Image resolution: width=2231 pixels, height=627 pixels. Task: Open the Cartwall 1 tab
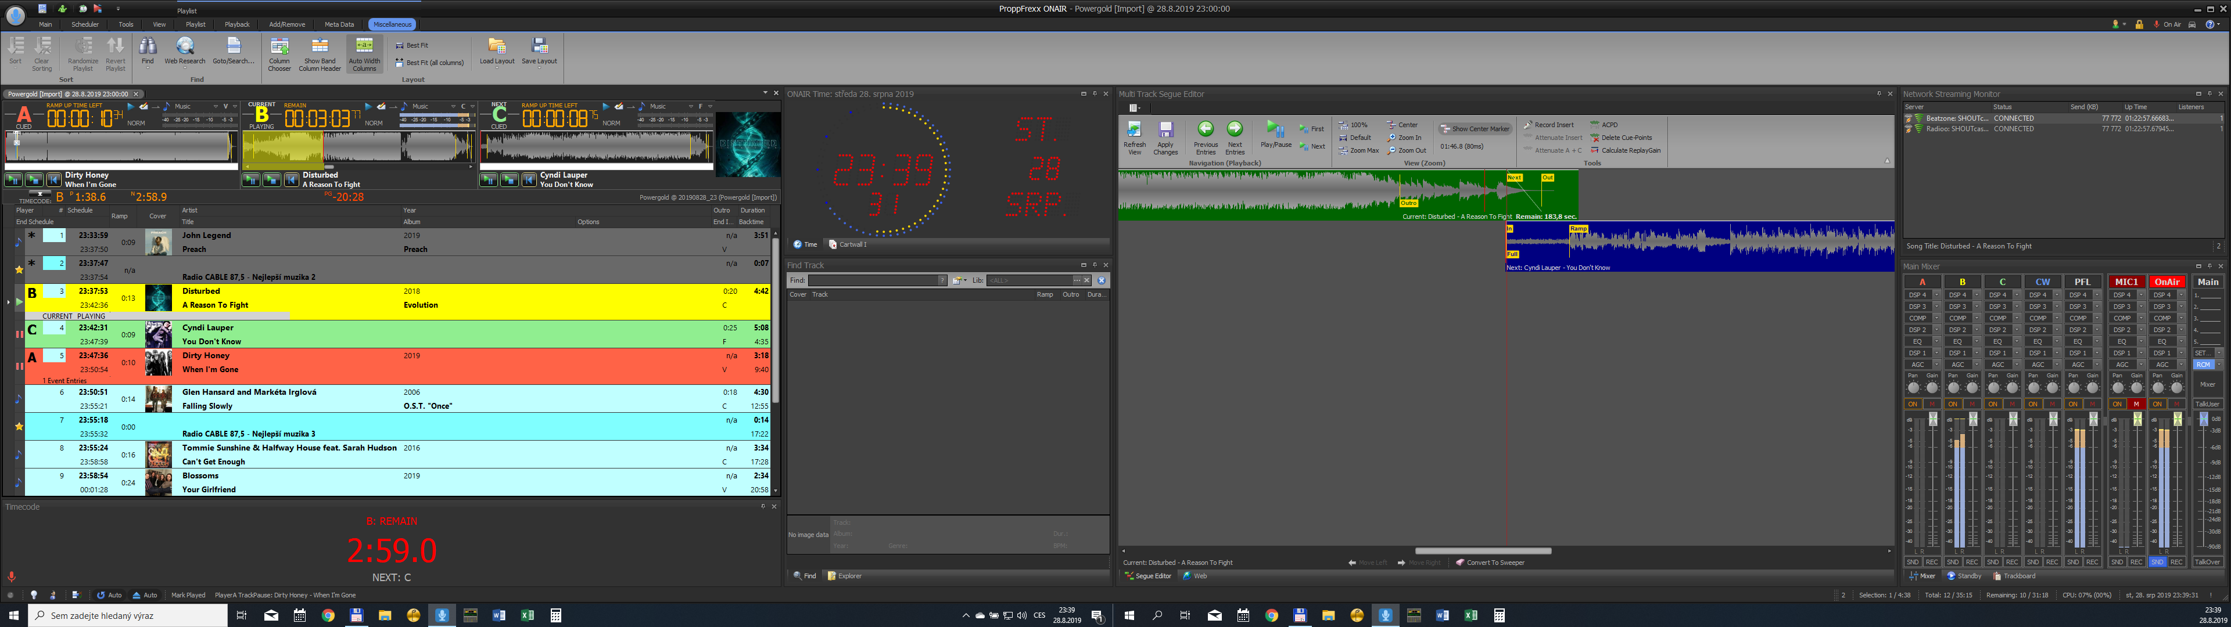pos(848,244)
